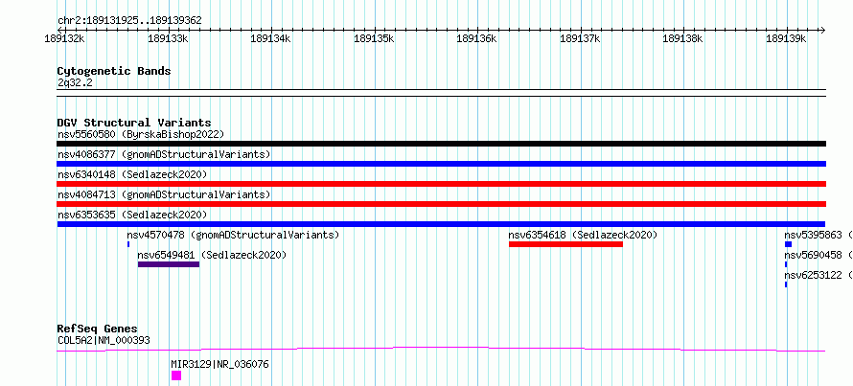Open nsv4086377 (gnomADStructuralVariants) label
This screenshot has height=386, width=853.
point(164,154)
